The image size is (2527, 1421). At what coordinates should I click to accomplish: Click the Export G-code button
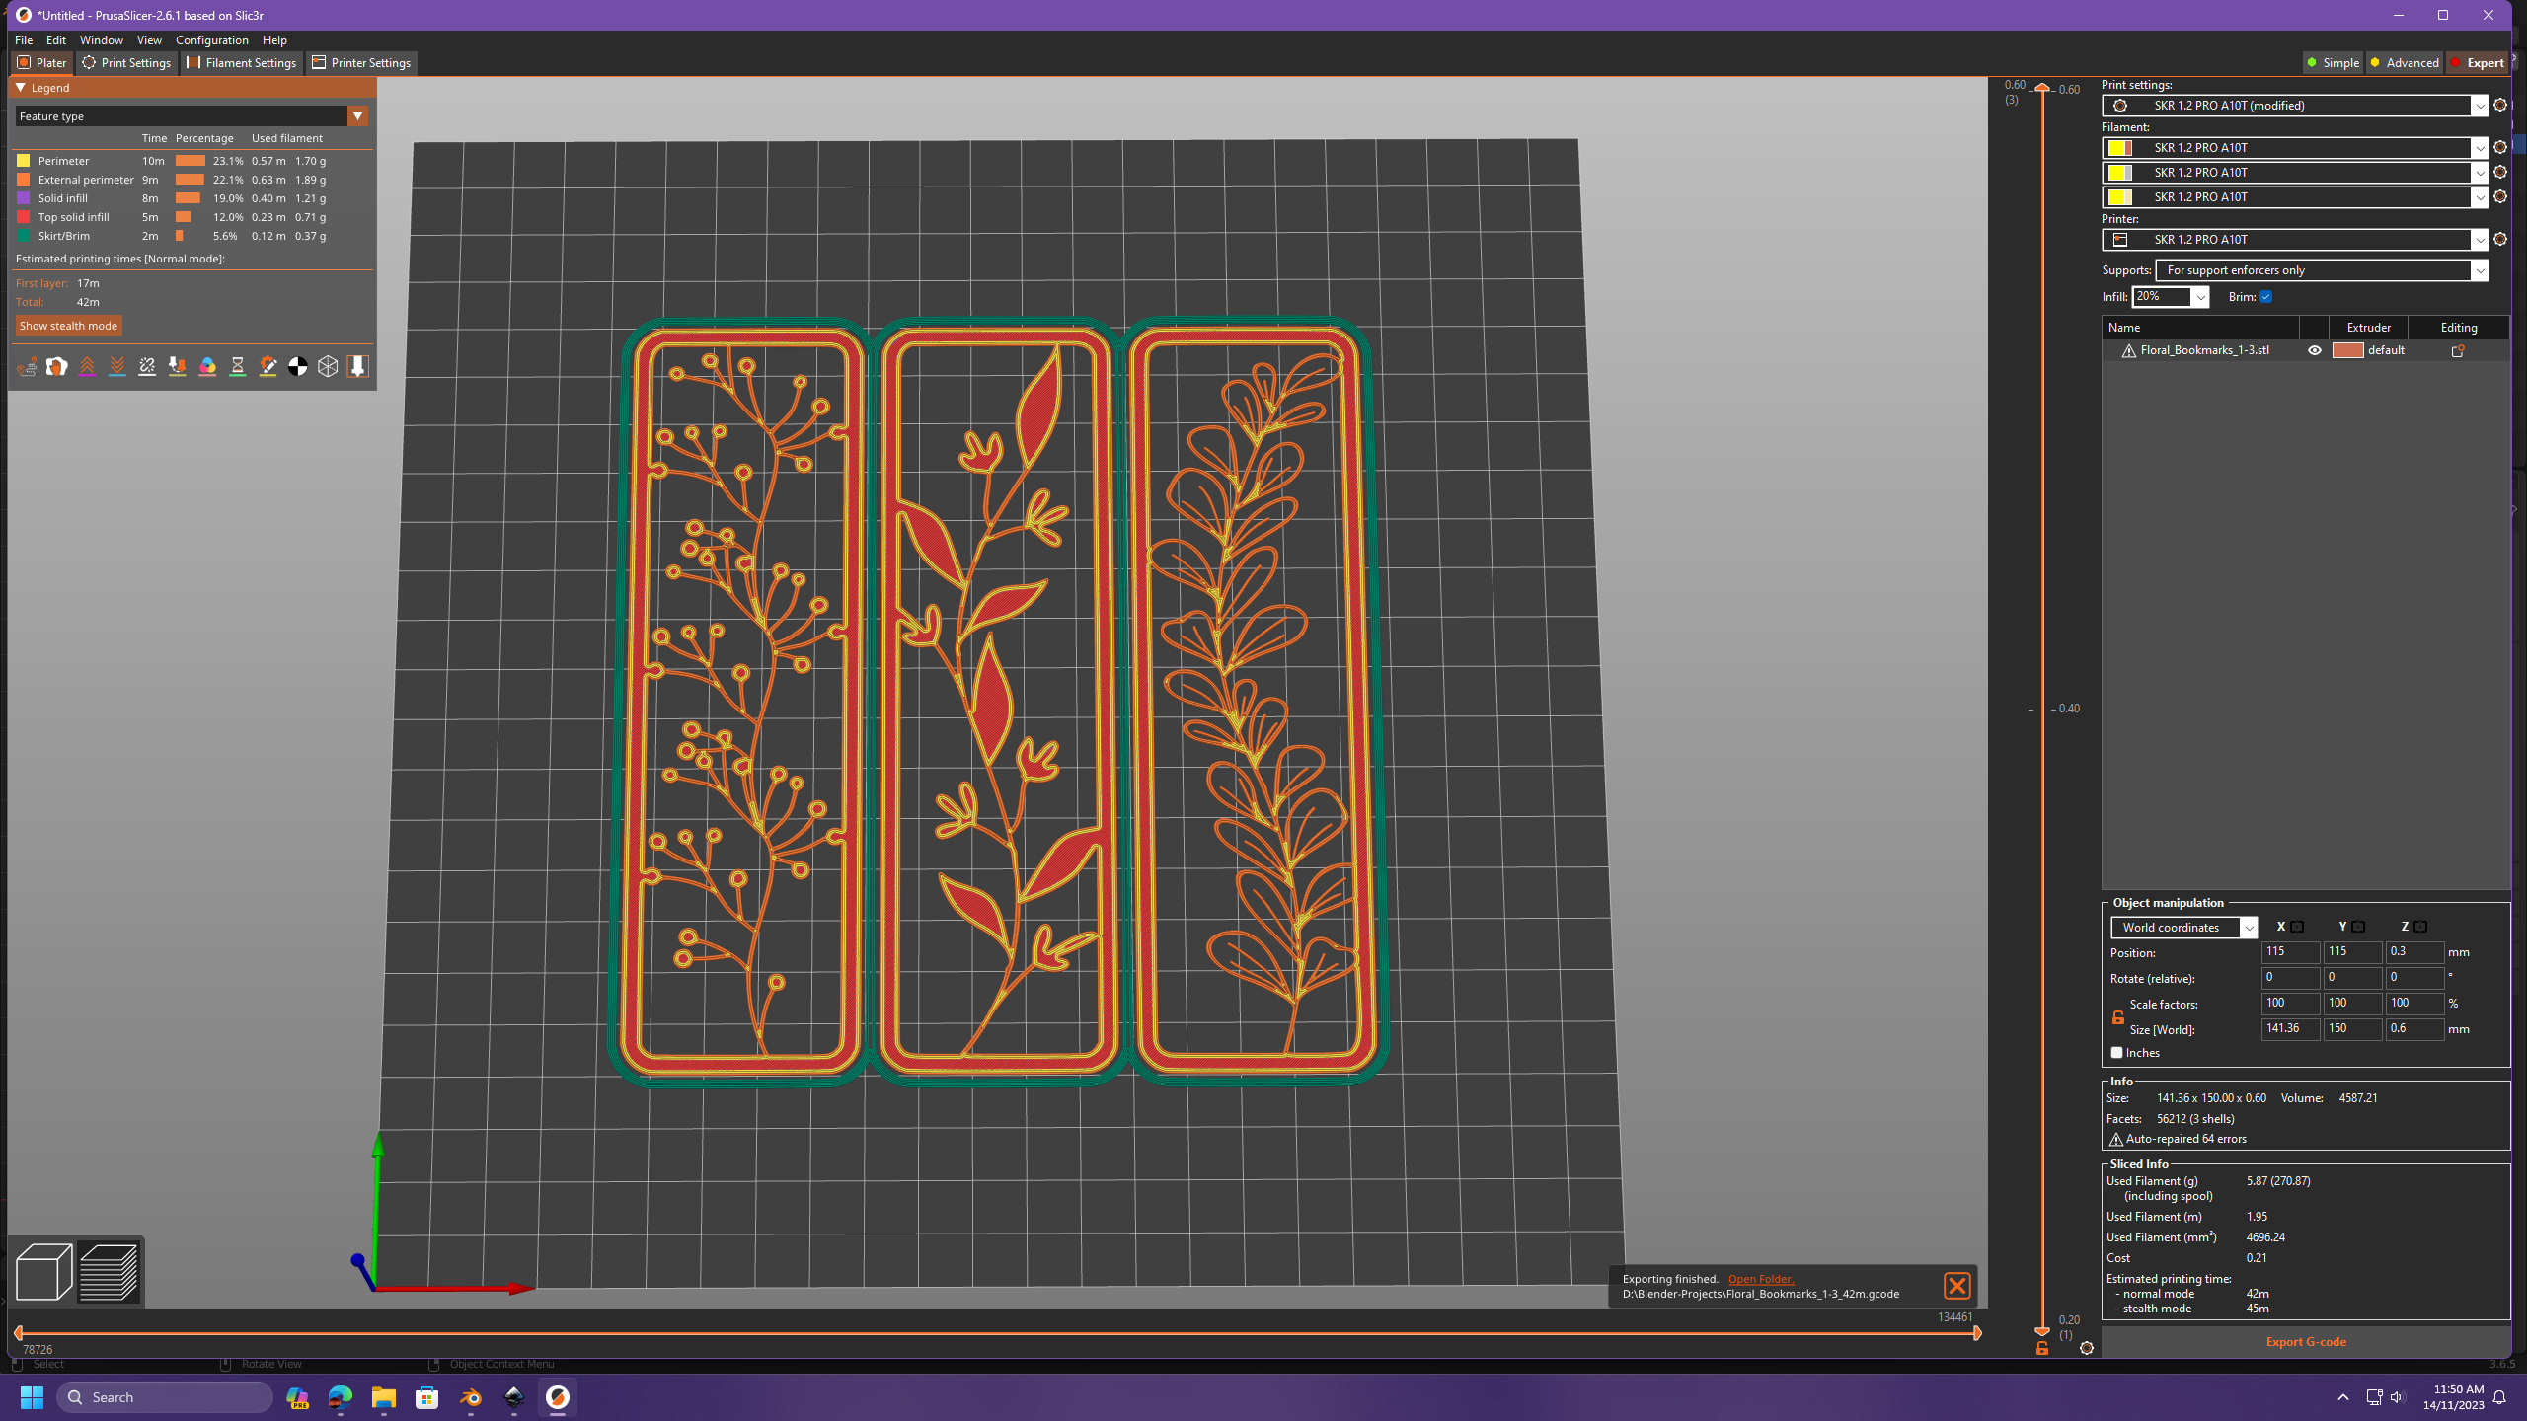2305,1342
